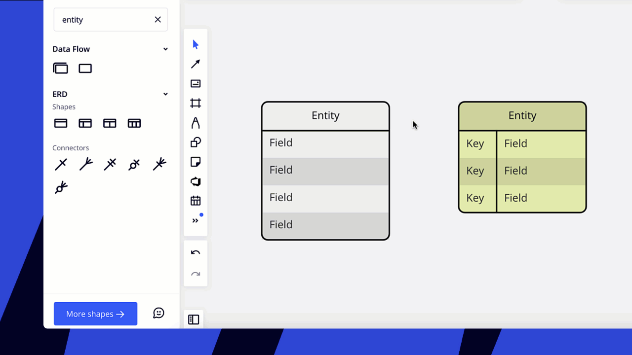Expand more tools with the chevron button
Screen dimensions: 632x355
point(196,220)
